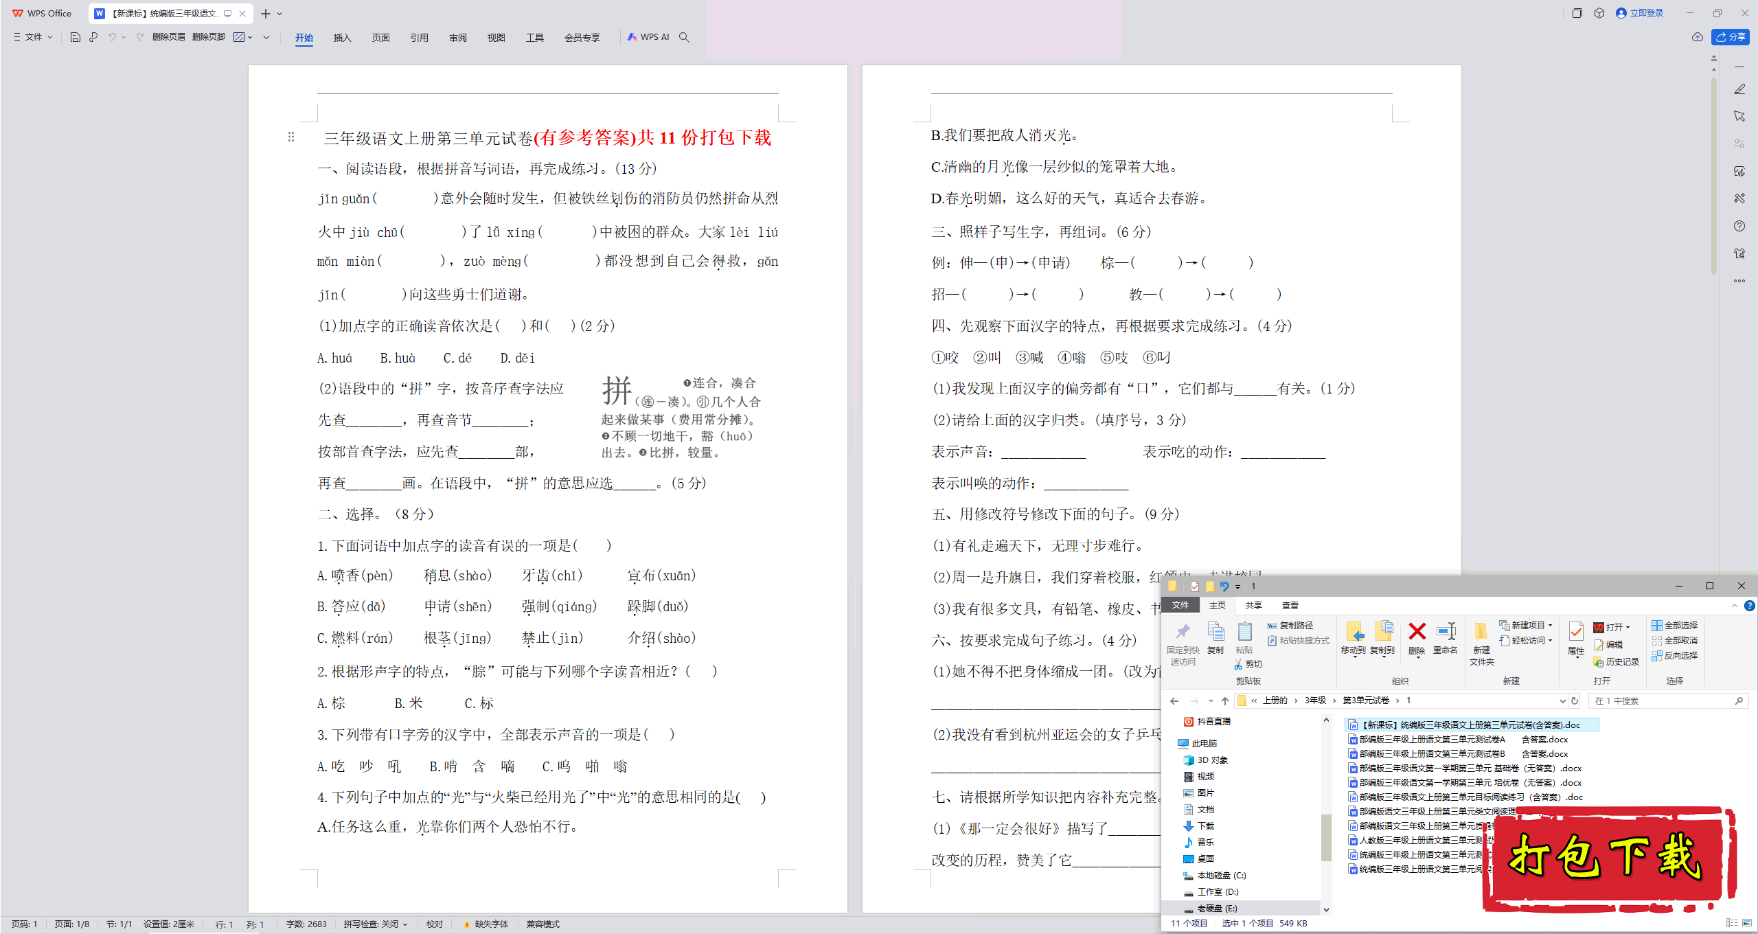Click Explorer's back navigation arrow
Viewport: 1758px width, 934px height.
1174,700
